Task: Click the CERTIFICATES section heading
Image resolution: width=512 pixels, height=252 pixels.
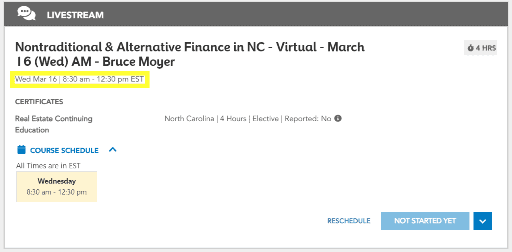Action: coord(39,102)
